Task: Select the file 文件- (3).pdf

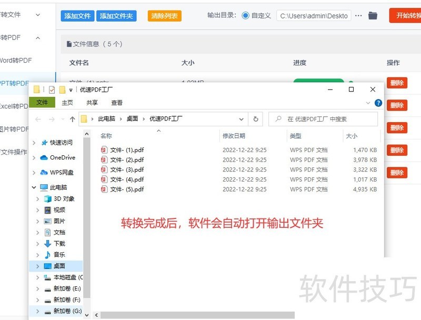Action: pos(127,169)
